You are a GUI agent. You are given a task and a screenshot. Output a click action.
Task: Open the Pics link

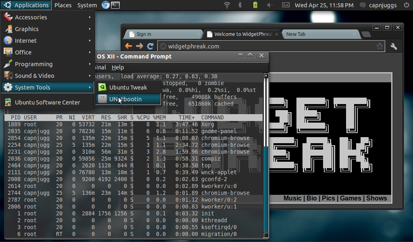pos(328,198)
